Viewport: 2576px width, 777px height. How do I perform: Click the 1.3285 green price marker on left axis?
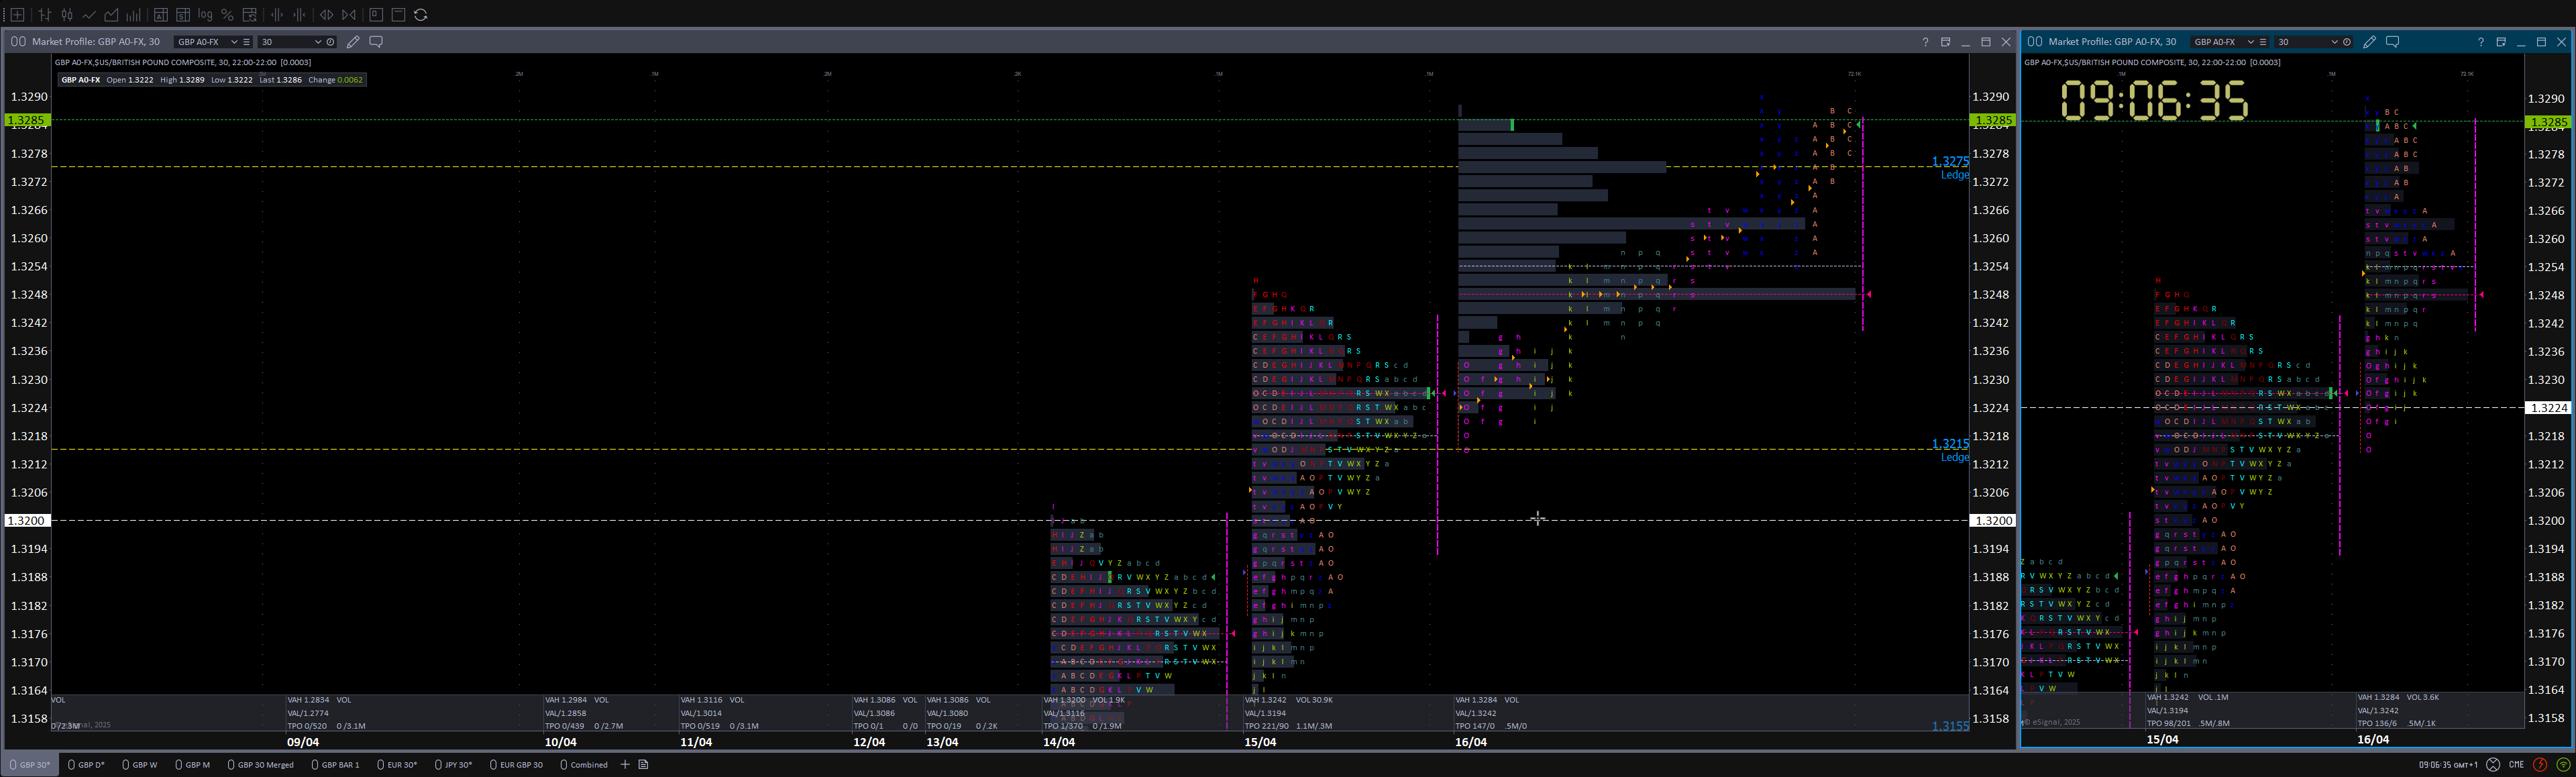point(27,121)
